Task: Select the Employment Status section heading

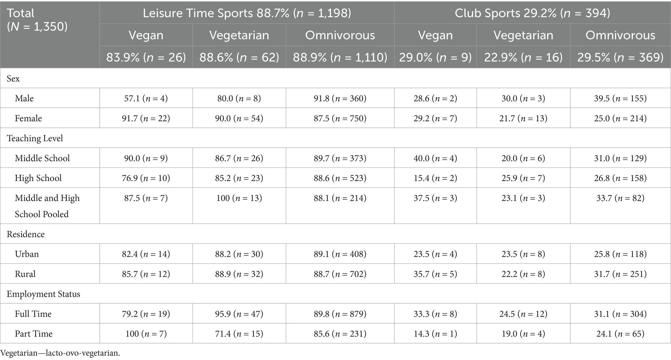Action: (x=43, y=294)
